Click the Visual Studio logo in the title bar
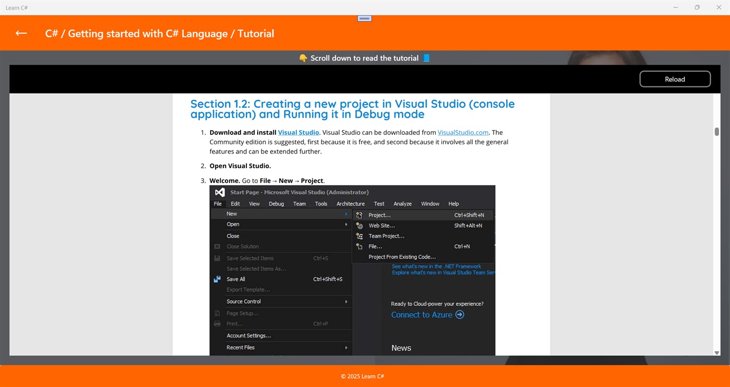730x387 pixels. point(220,192)
